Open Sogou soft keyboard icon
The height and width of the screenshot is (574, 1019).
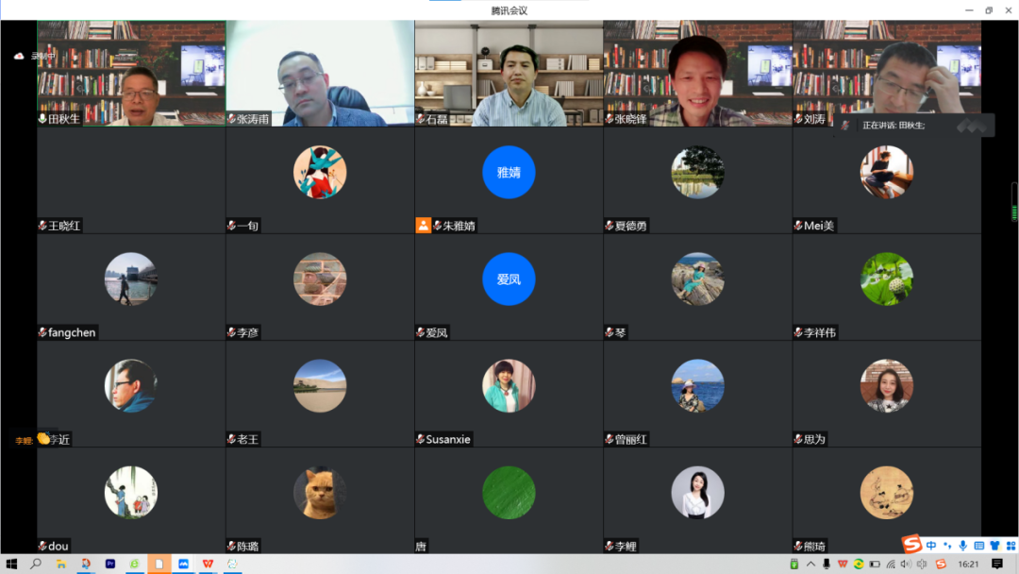(978, 546)
